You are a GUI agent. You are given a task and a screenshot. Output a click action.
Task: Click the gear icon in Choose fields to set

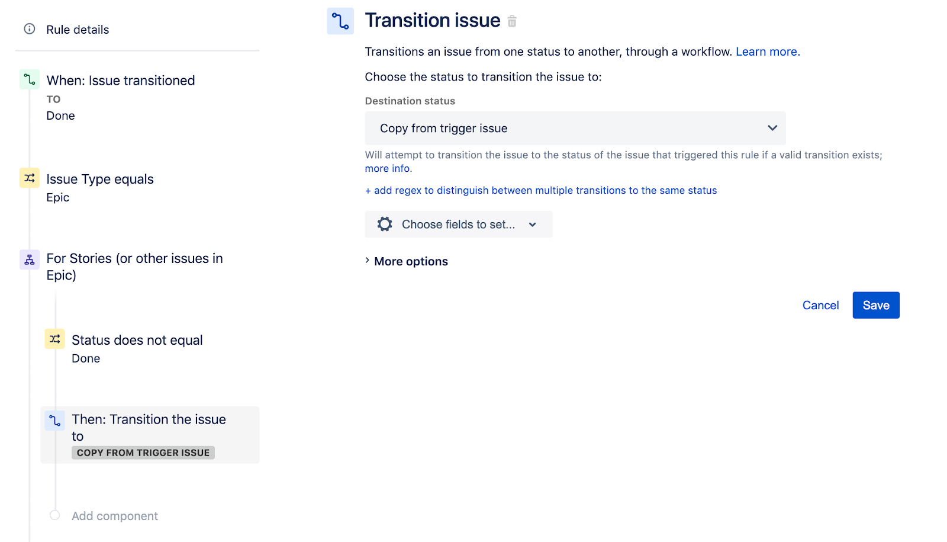384,224
